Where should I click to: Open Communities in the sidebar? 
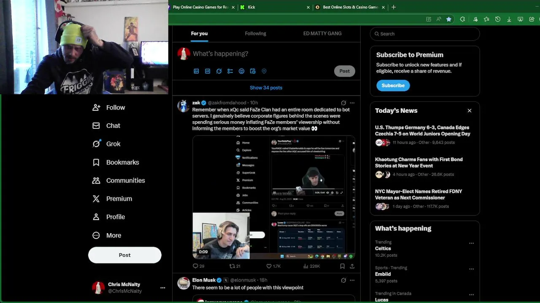click(119, 180)
